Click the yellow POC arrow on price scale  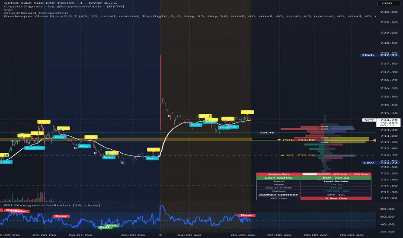click(374, 140)
